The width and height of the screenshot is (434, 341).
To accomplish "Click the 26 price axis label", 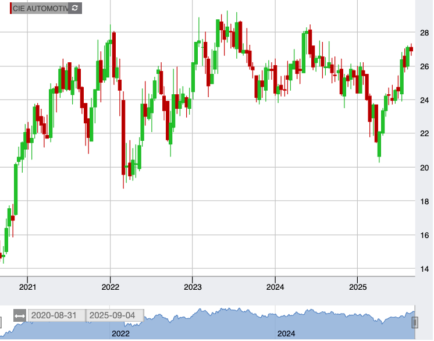I will [424, 67].
